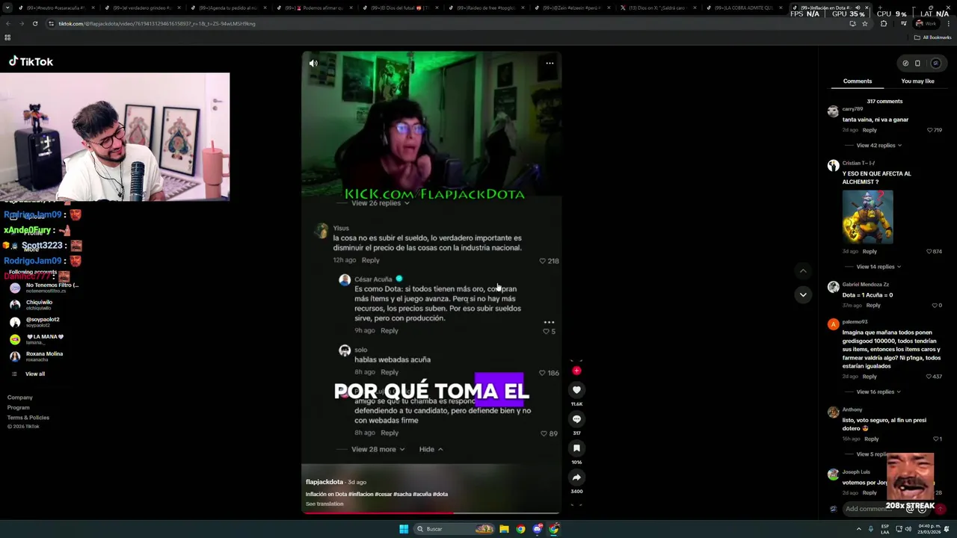Open the Terms & Policies footer link
The height and width of the screenshot is (538, 957).
pos(28,418)
